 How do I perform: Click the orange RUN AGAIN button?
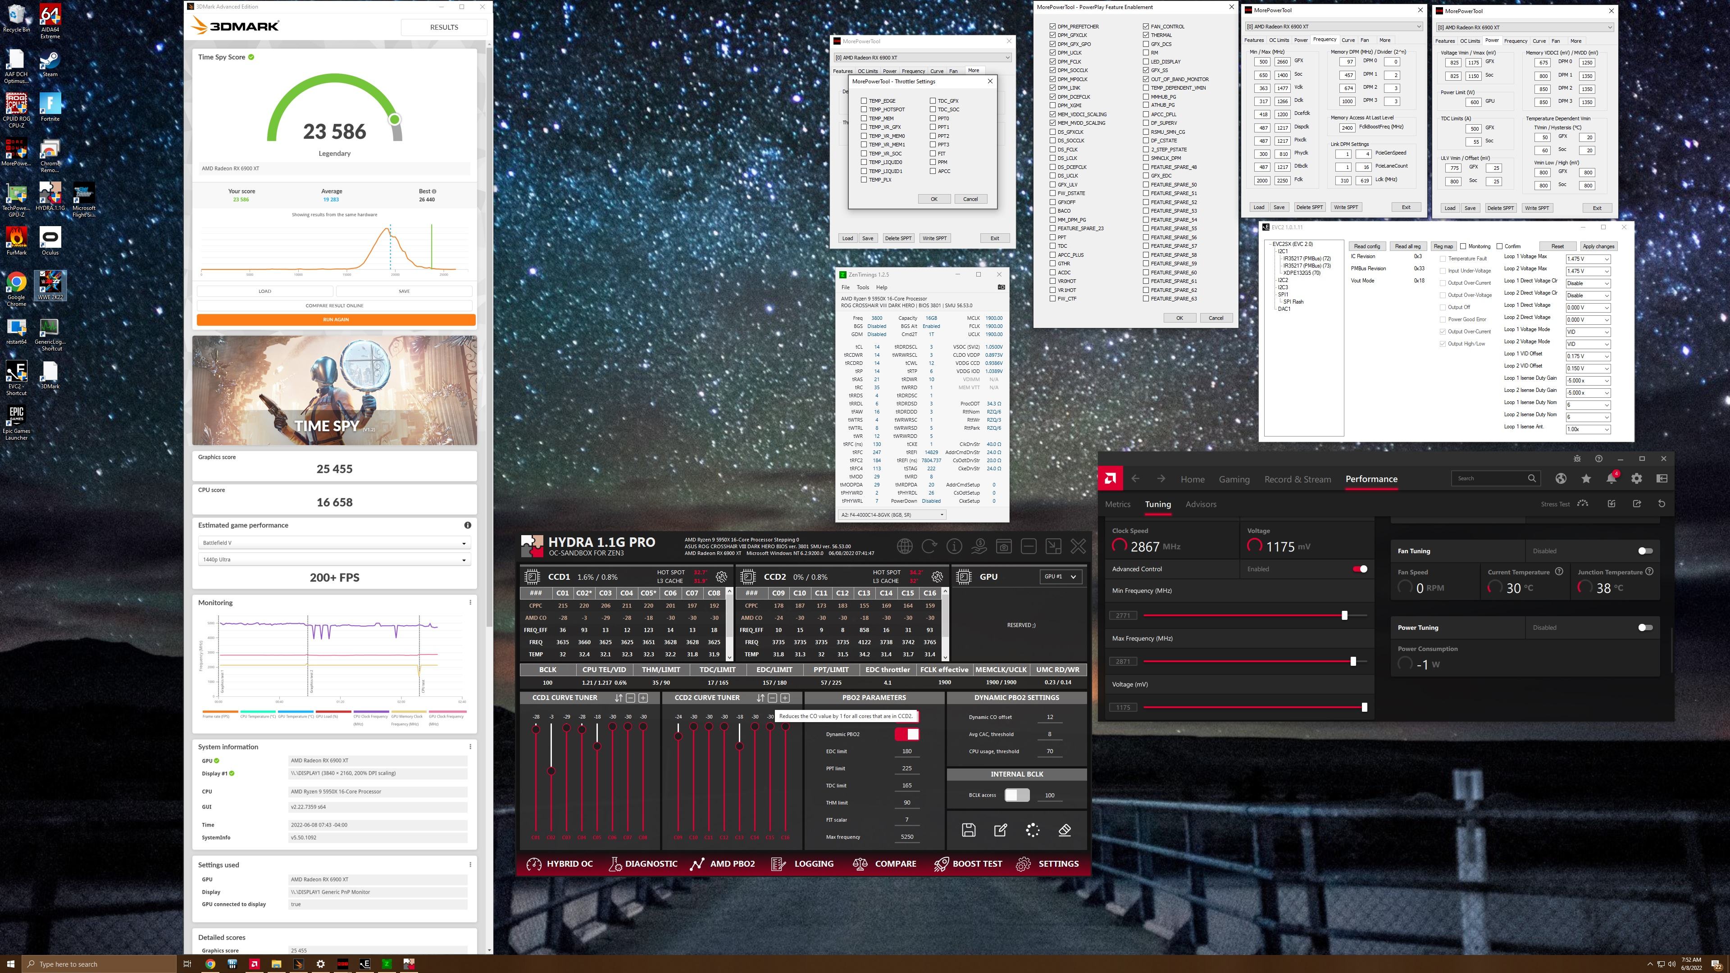click(x=336, y=320)
